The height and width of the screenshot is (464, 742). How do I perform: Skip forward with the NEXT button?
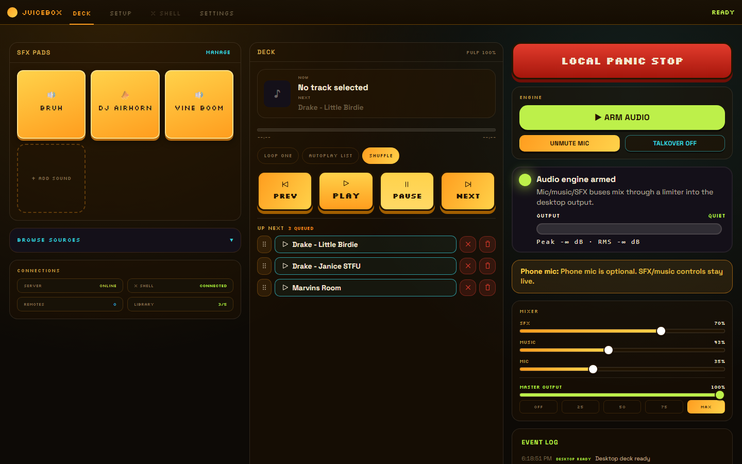(468, 191)
